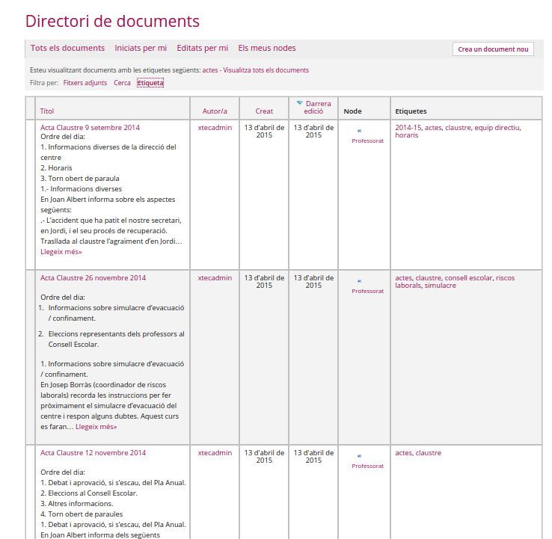Switch to Iniciats per mi tab

tap(141, 48)
